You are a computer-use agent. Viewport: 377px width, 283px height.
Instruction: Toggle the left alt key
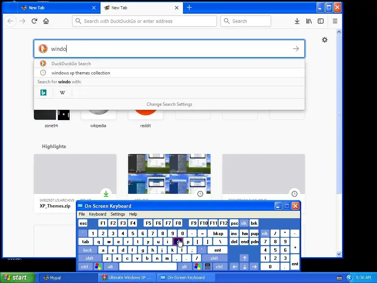[110, 267]
